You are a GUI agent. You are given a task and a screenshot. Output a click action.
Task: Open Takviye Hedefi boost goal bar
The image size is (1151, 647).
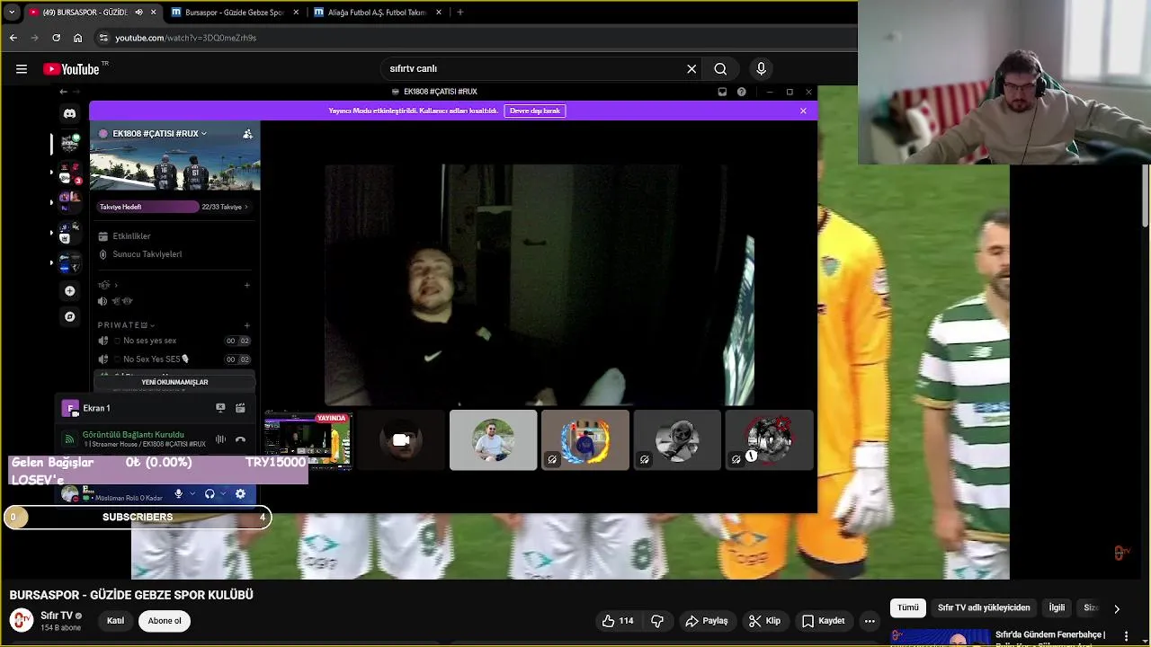point(174,207)
